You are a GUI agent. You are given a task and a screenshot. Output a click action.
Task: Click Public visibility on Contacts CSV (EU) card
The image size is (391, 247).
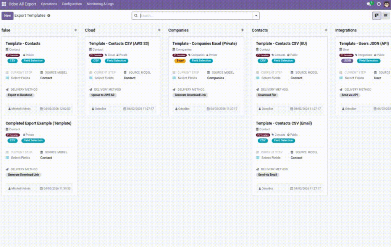pos(292,55)
